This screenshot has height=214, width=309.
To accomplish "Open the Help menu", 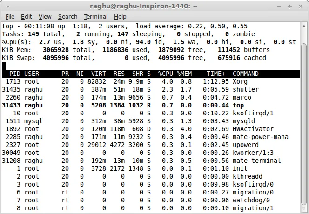I will 120,16.
